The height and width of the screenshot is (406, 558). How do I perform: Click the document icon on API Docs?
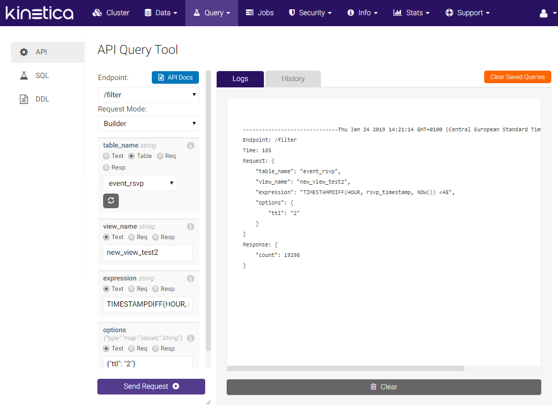[161, 77]
